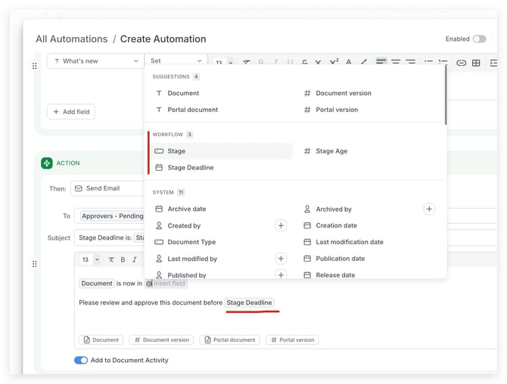Insert the Portal version chip below the email body
Screen dimensions: 507x384
pos(292,339)
